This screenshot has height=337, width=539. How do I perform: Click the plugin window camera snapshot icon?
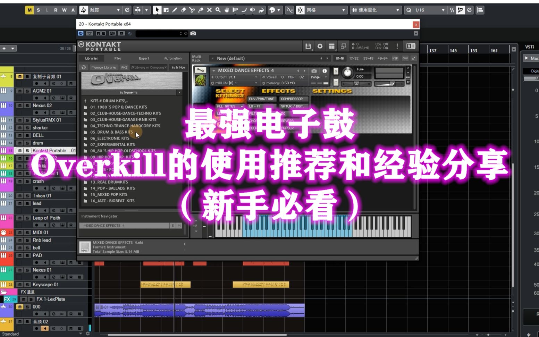193,33
